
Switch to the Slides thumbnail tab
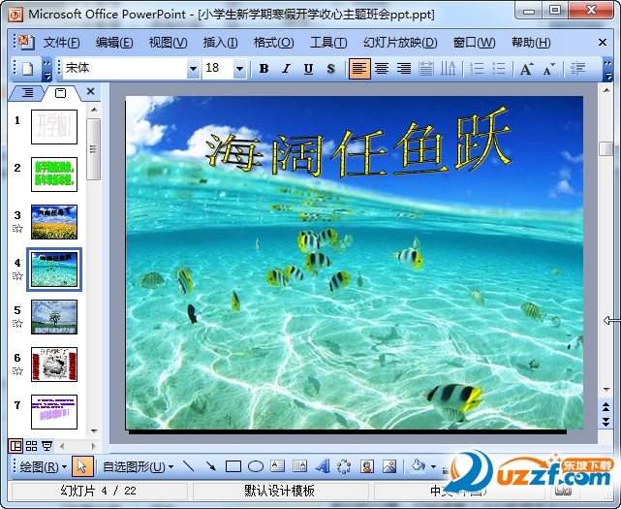tap(61, 93)
